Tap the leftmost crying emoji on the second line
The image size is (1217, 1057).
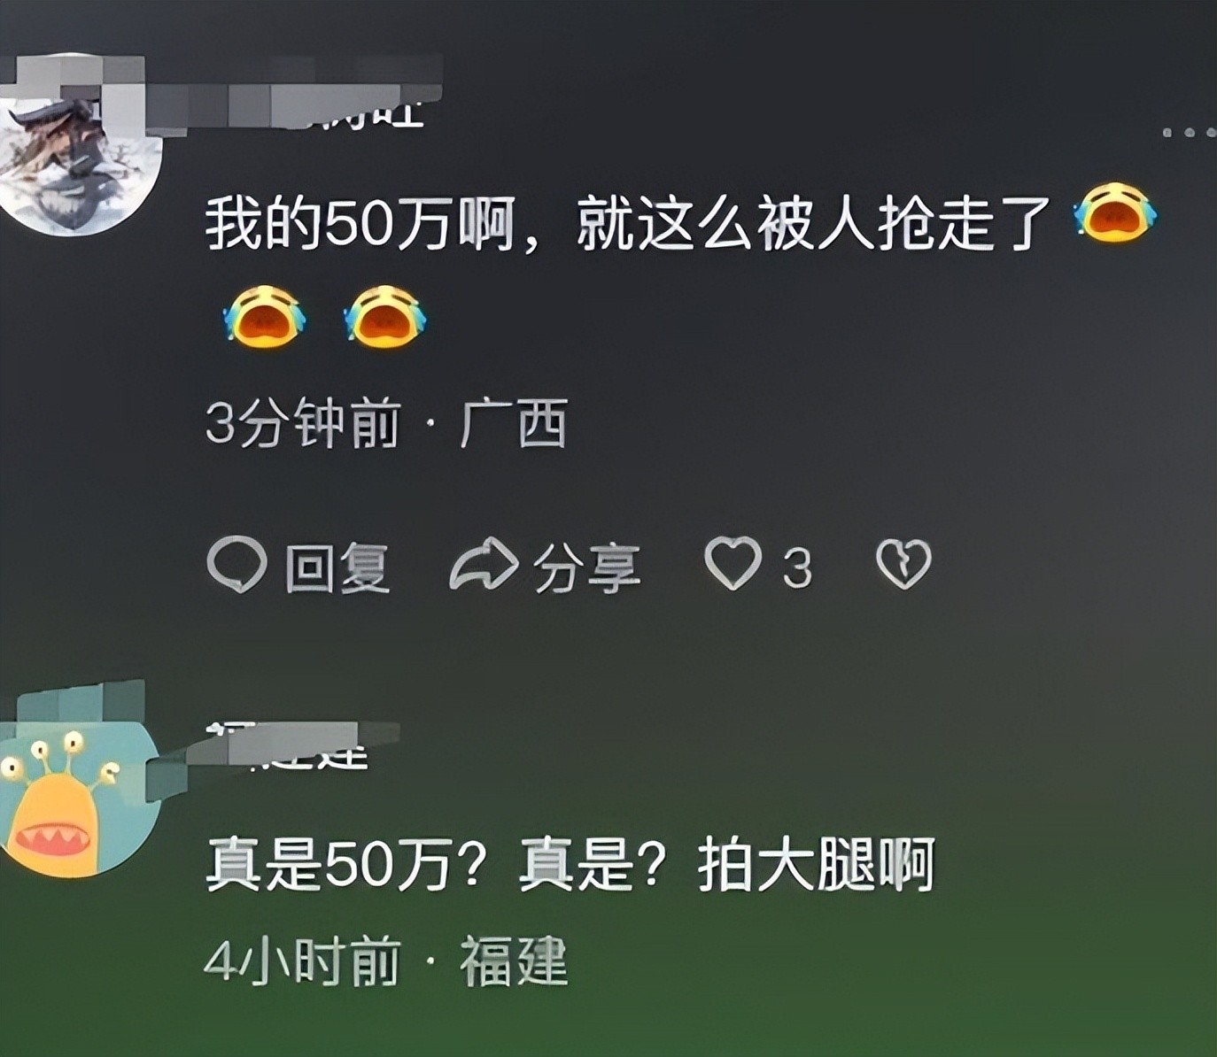coord(265,317)
